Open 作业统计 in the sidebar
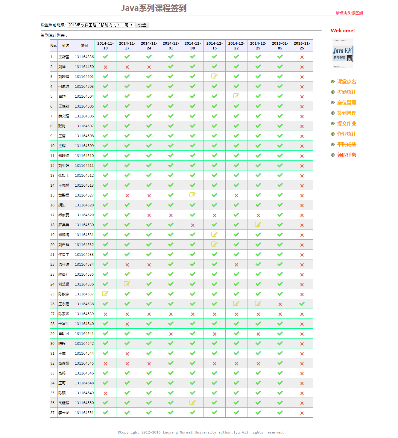The image size is (398, 438). pyautogui.click(x=347, y=134)
